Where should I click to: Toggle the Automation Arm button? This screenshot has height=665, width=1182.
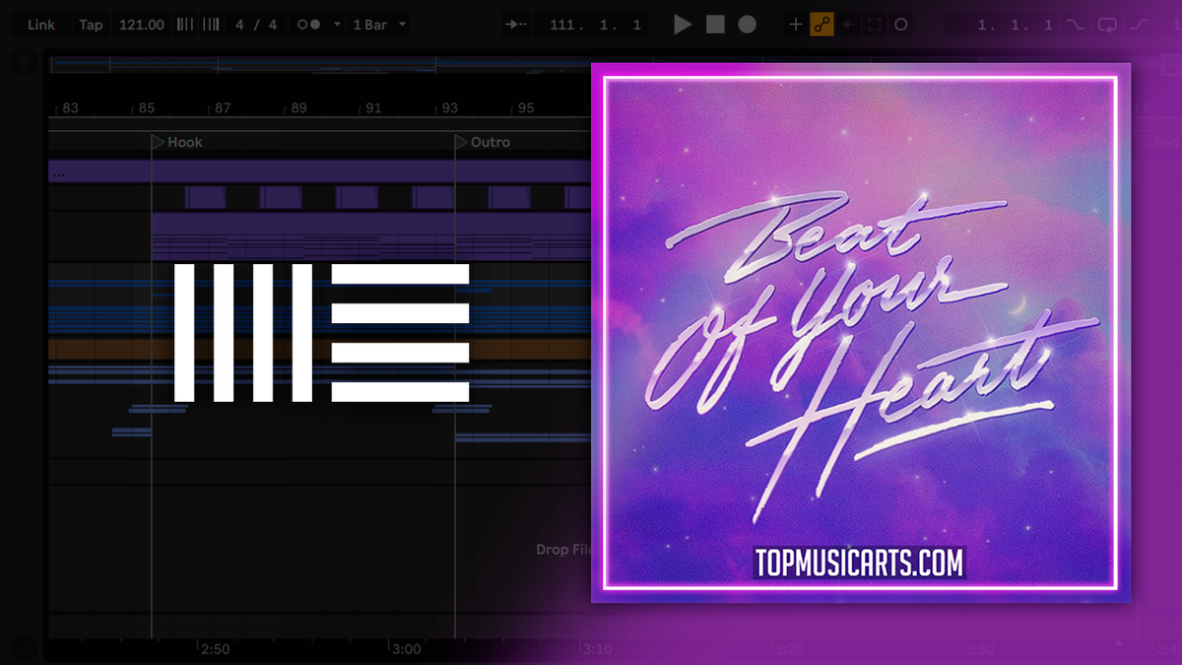[x=821, y=25]
